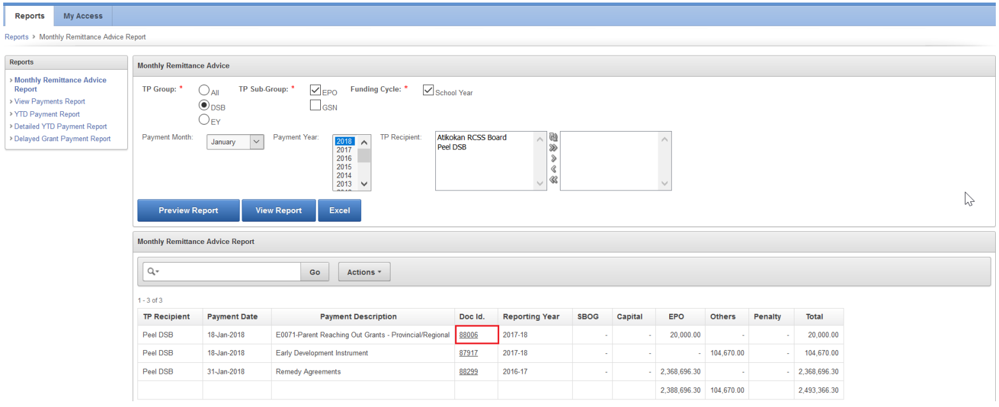Click into the report search field
The image size is (999, 407).
click(x=229, y=272)
